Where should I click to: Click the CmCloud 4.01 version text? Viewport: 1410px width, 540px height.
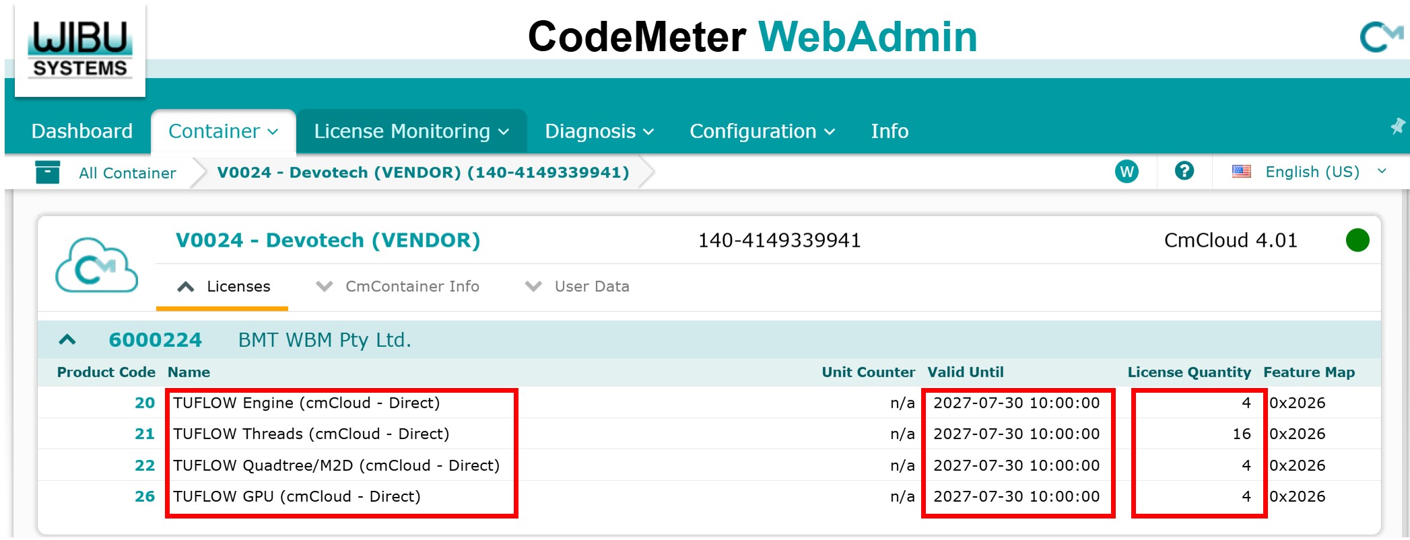[x=1231, y=240]
